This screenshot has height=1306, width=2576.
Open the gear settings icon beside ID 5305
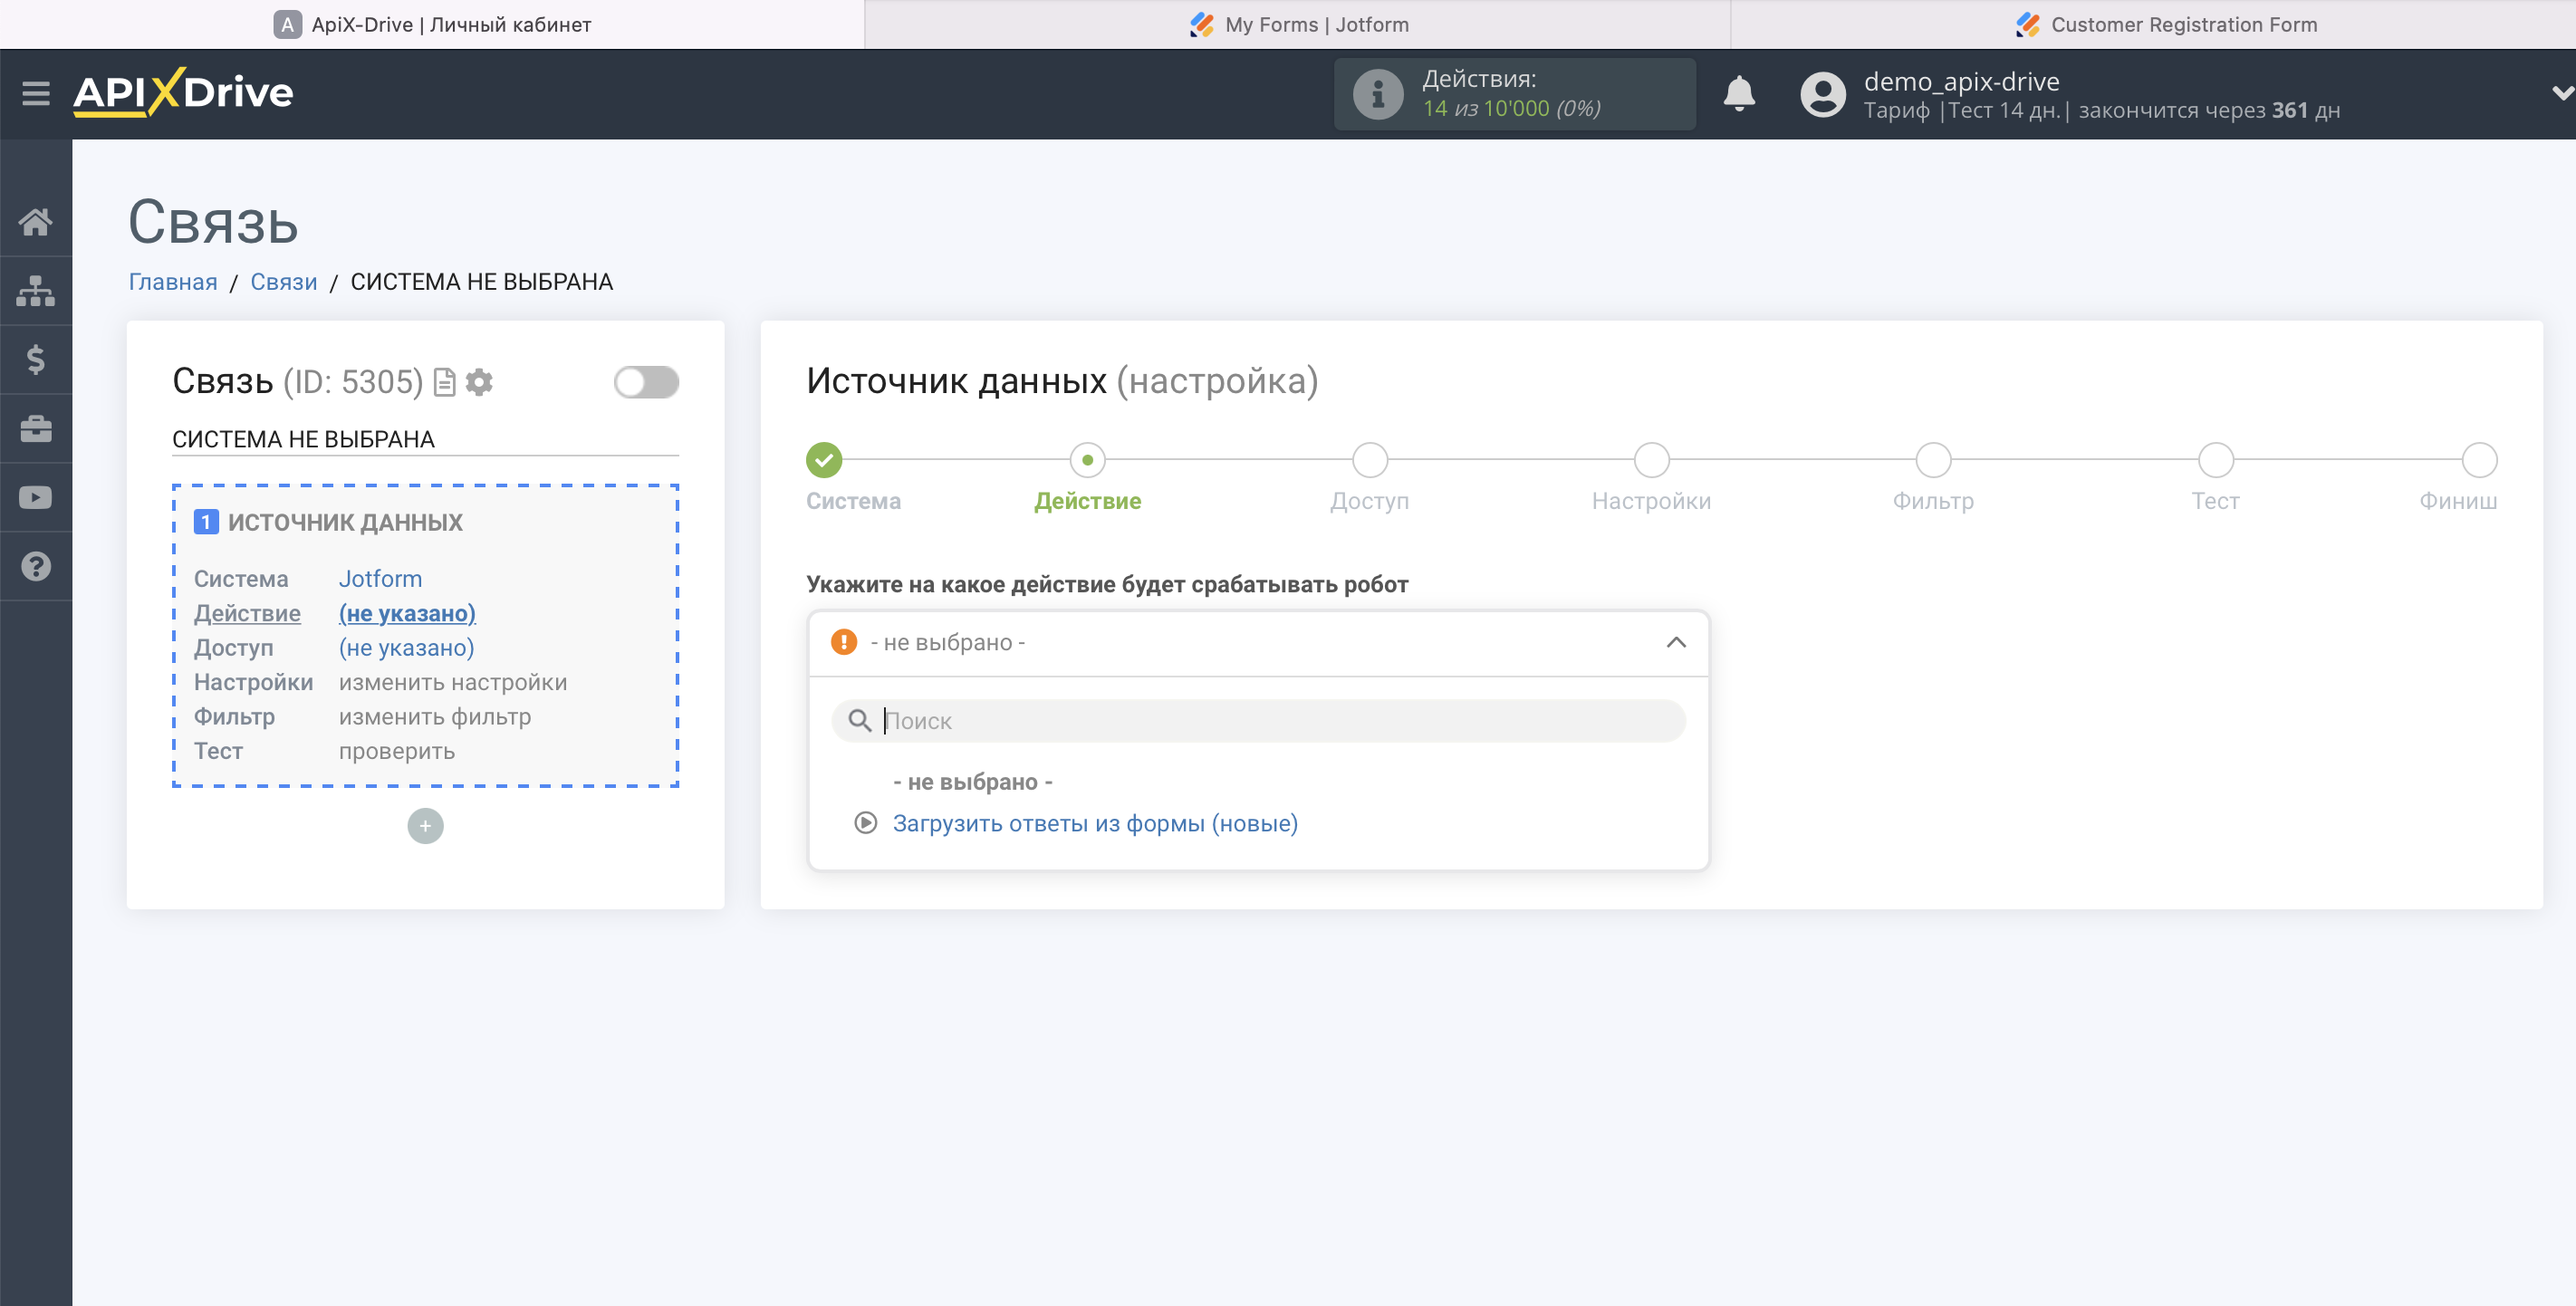coord(480,382)
